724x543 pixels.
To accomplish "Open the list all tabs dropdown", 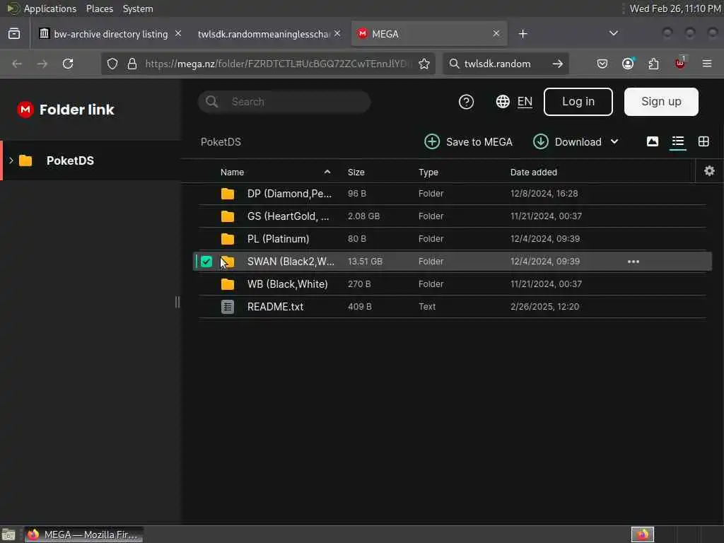I will (613, 33).
